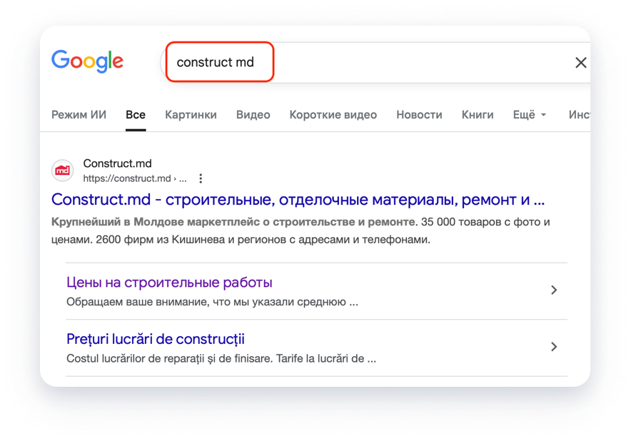Expand the Ещё dropdown menu

[x=529, y=115]
